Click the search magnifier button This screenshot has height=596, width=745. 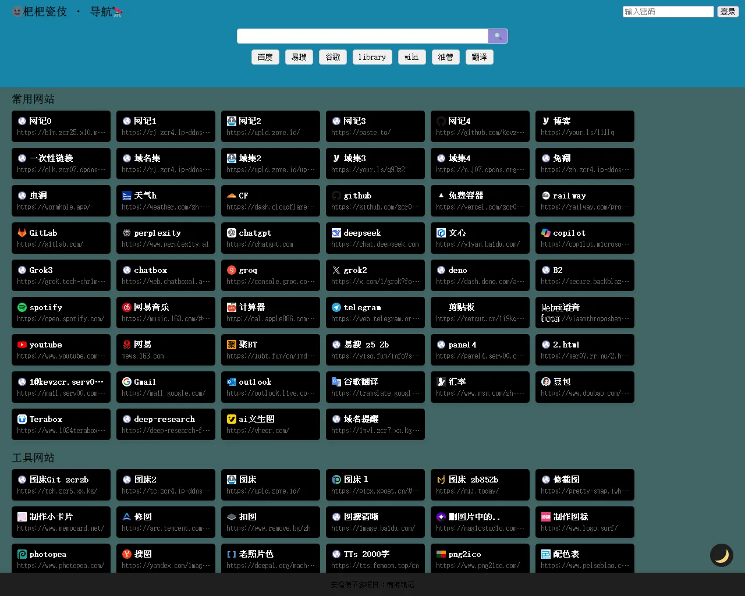pyautogui.click(x=498, y=36)
